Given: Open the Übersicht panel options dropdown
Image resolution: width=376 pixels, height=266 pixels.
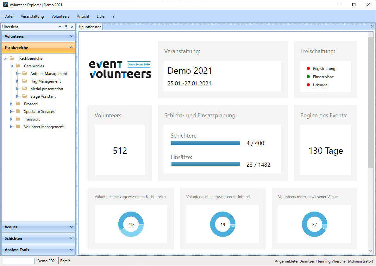Looking at the screenshot, I should (x=60, y=27).
